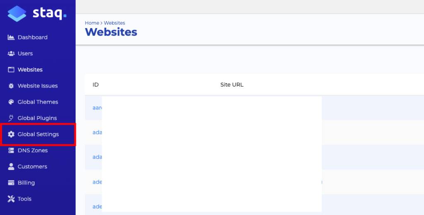424x215 pixels.
Task: Click the Billing card icon
Action: [11, 183]
